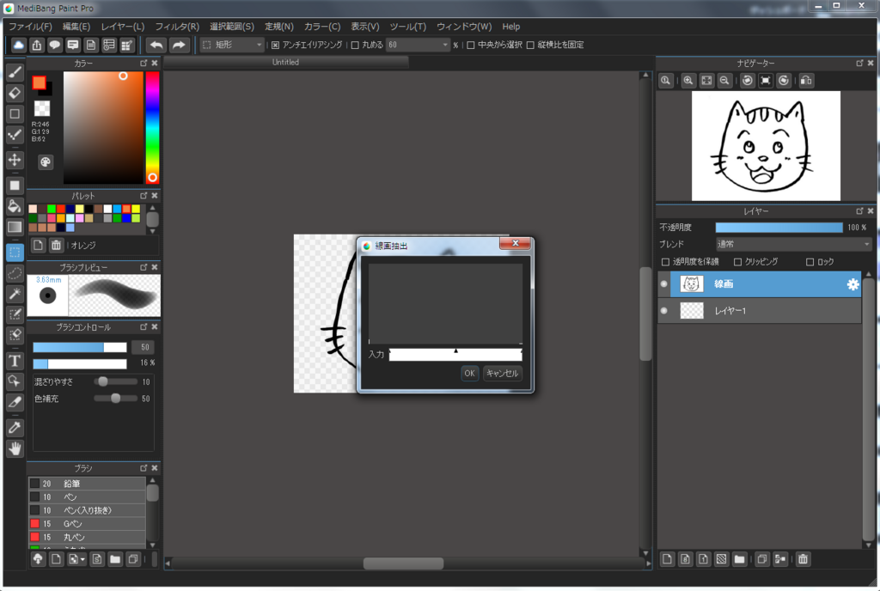The image size is (880, 591).
Task: Undock the パレット panel
Action: [144, 195]
